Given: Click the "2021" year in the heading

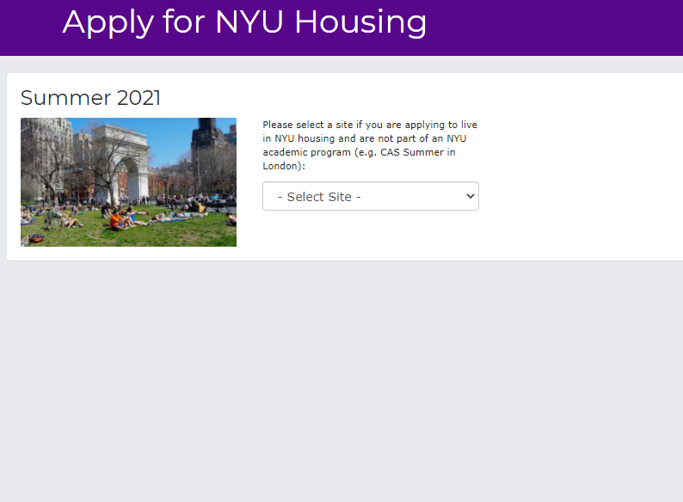Looking at the screenshot, I should (138, 97).
